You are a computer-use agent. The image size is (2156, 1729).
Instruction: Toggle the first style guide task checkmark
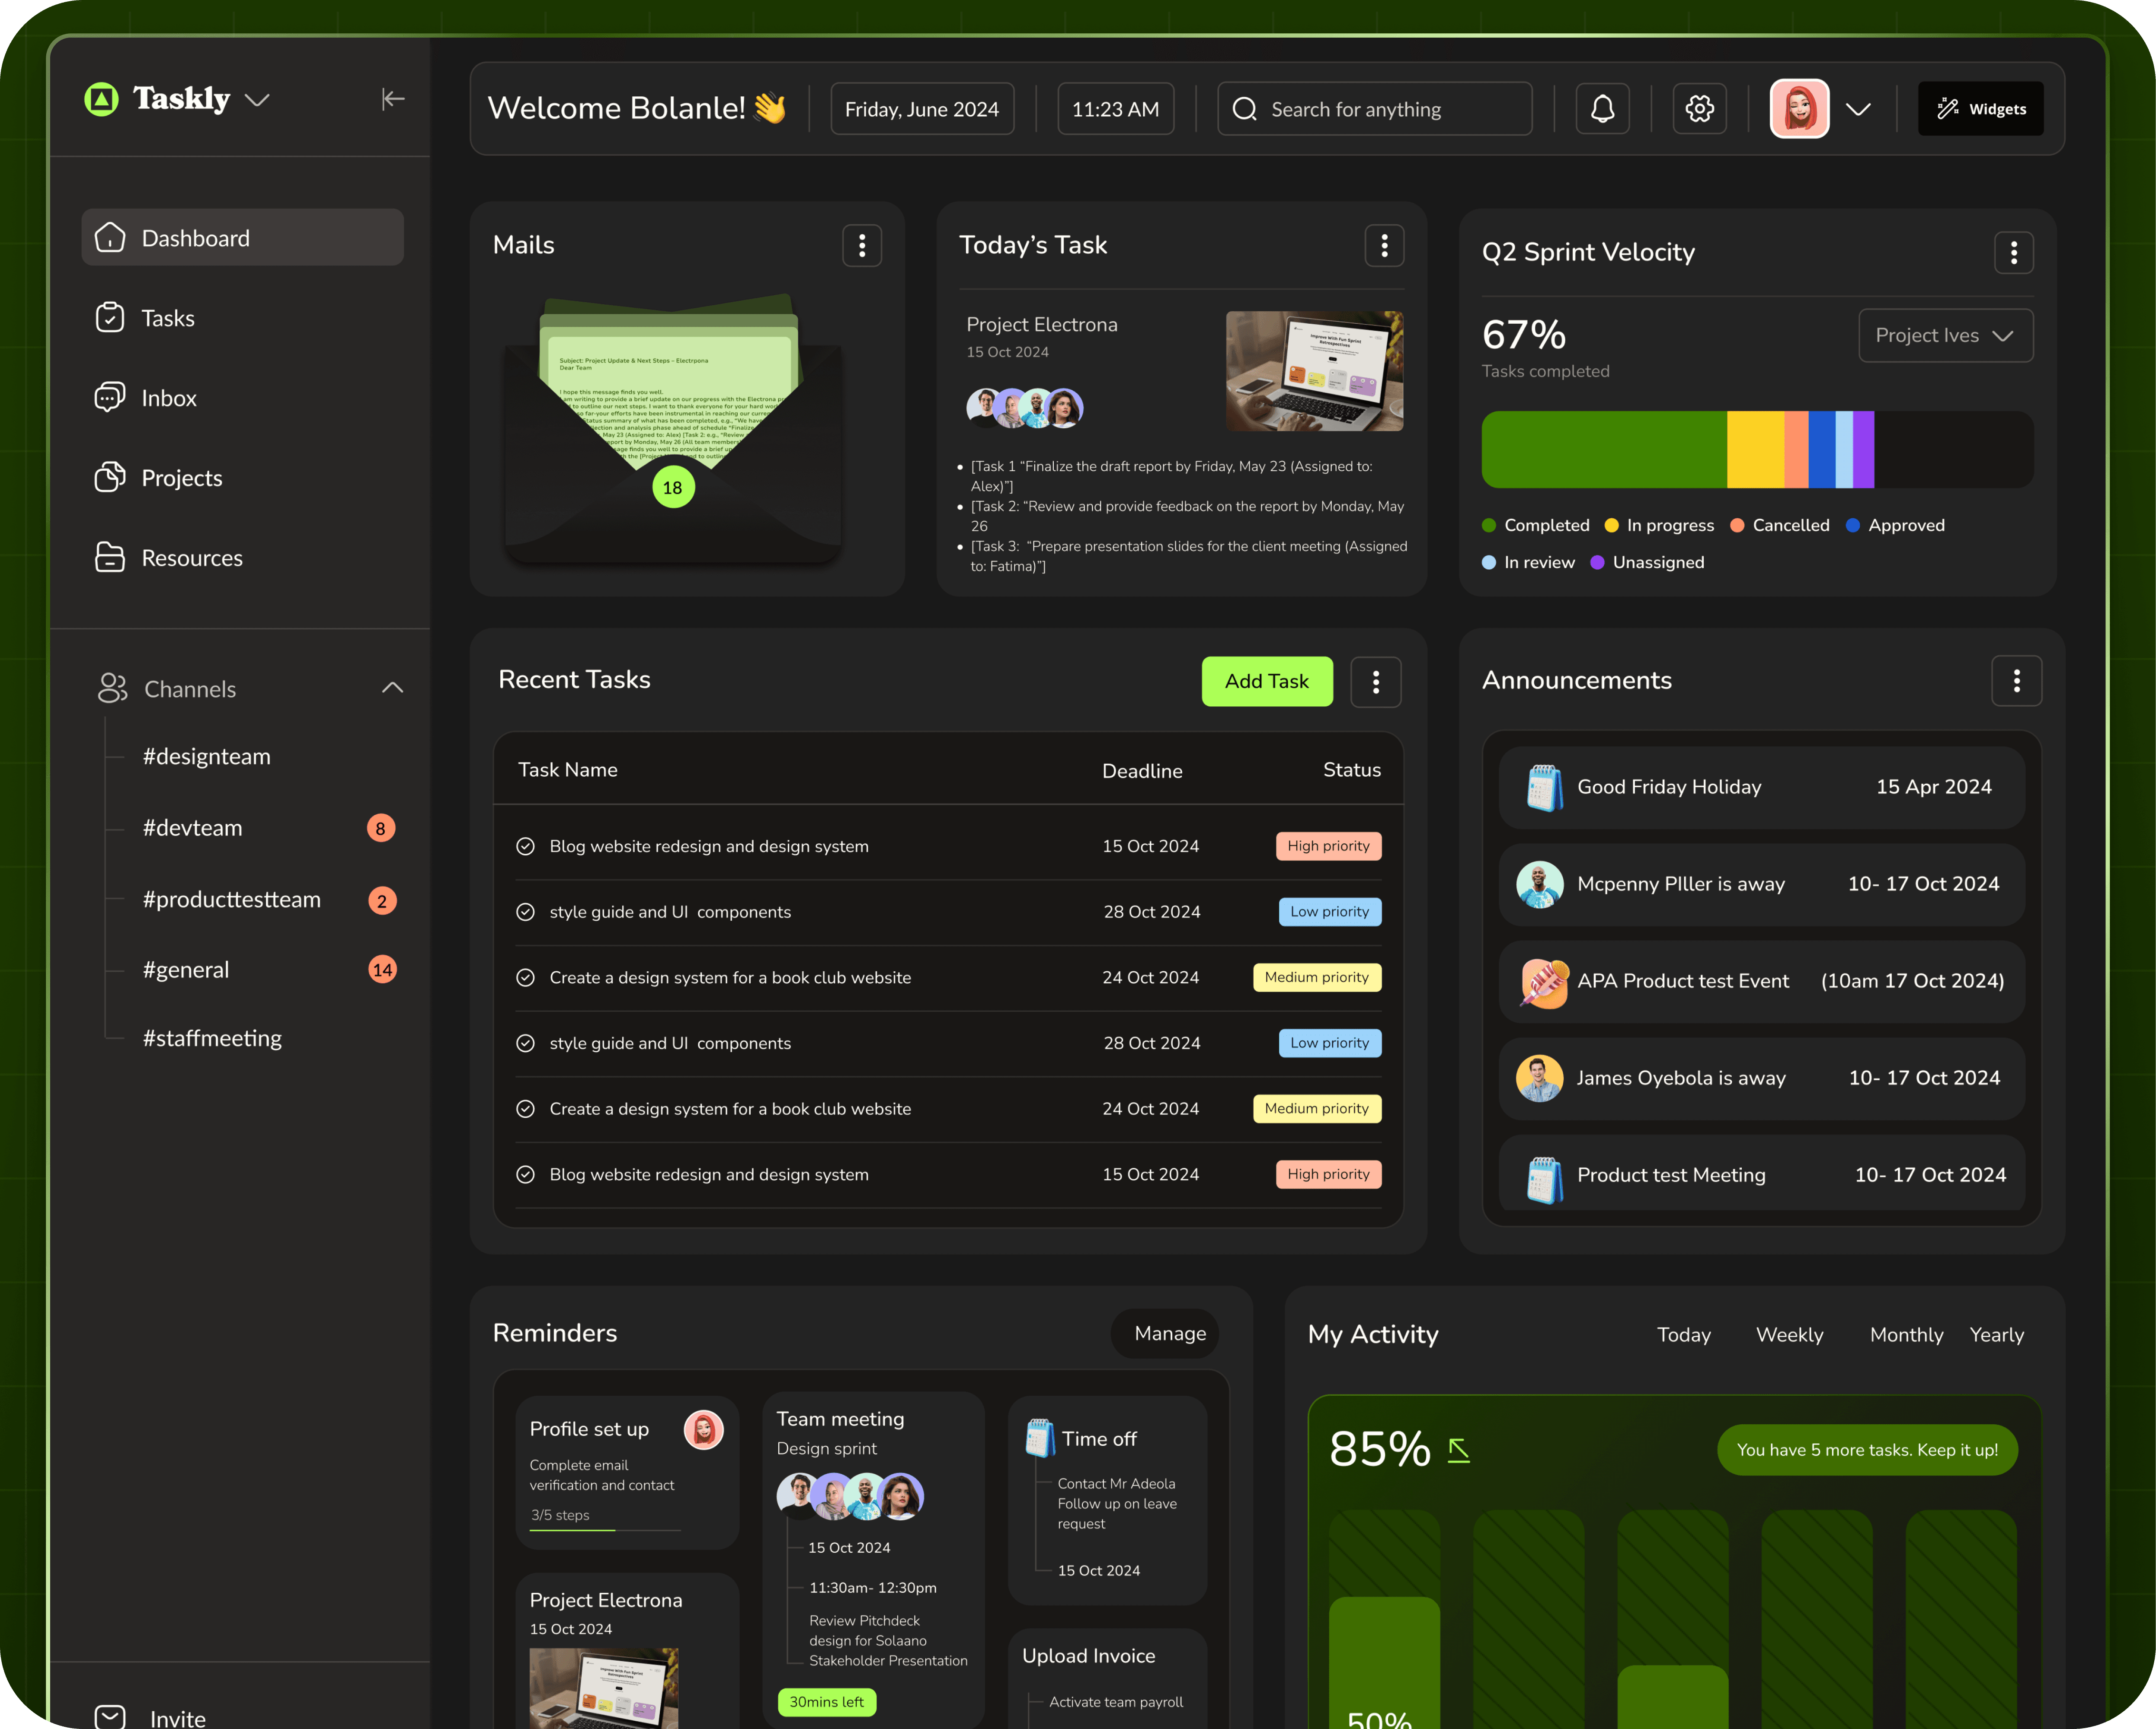click(525, 912)
